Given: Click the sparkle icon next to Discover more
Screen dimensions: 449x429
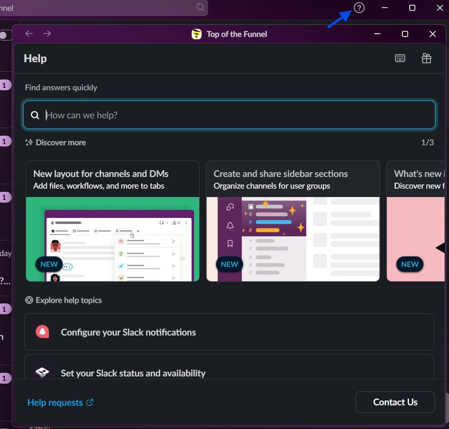Looking at the screenshot, I should click(x=29, y=143).
